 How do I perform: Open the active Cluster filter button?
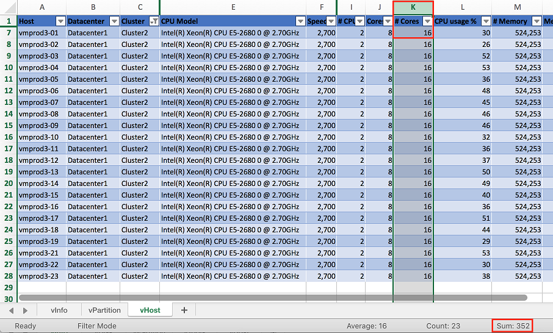[x=154, y=21]
